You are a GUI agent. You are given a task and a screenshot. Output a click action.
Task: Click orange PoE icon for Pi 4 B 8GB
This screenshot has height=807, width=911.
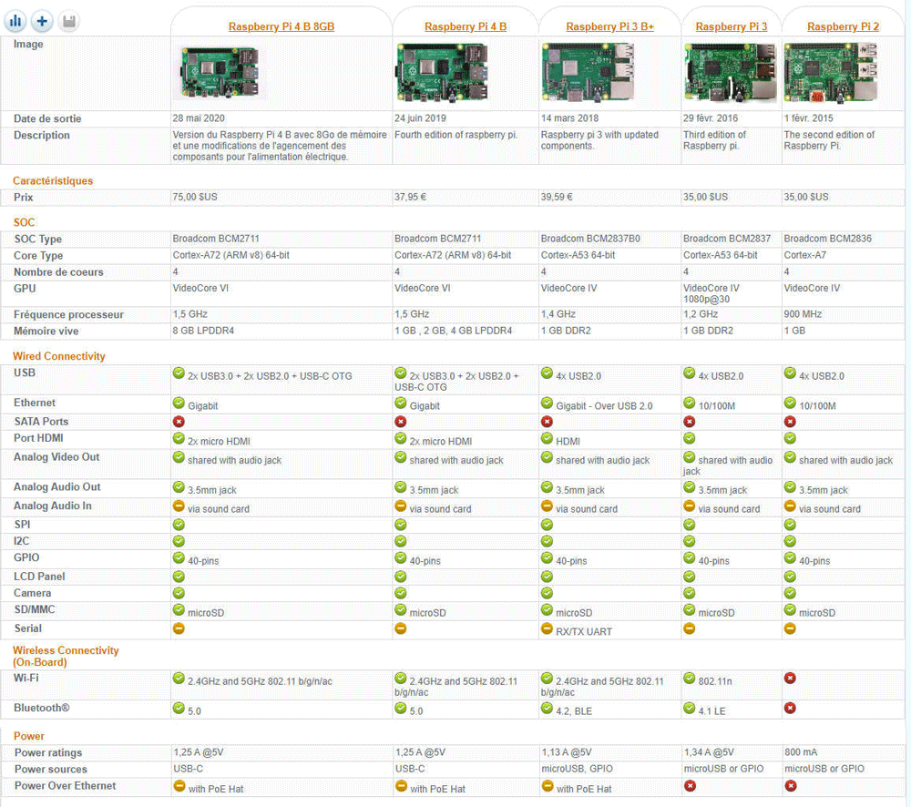click(x=179, y=786)
